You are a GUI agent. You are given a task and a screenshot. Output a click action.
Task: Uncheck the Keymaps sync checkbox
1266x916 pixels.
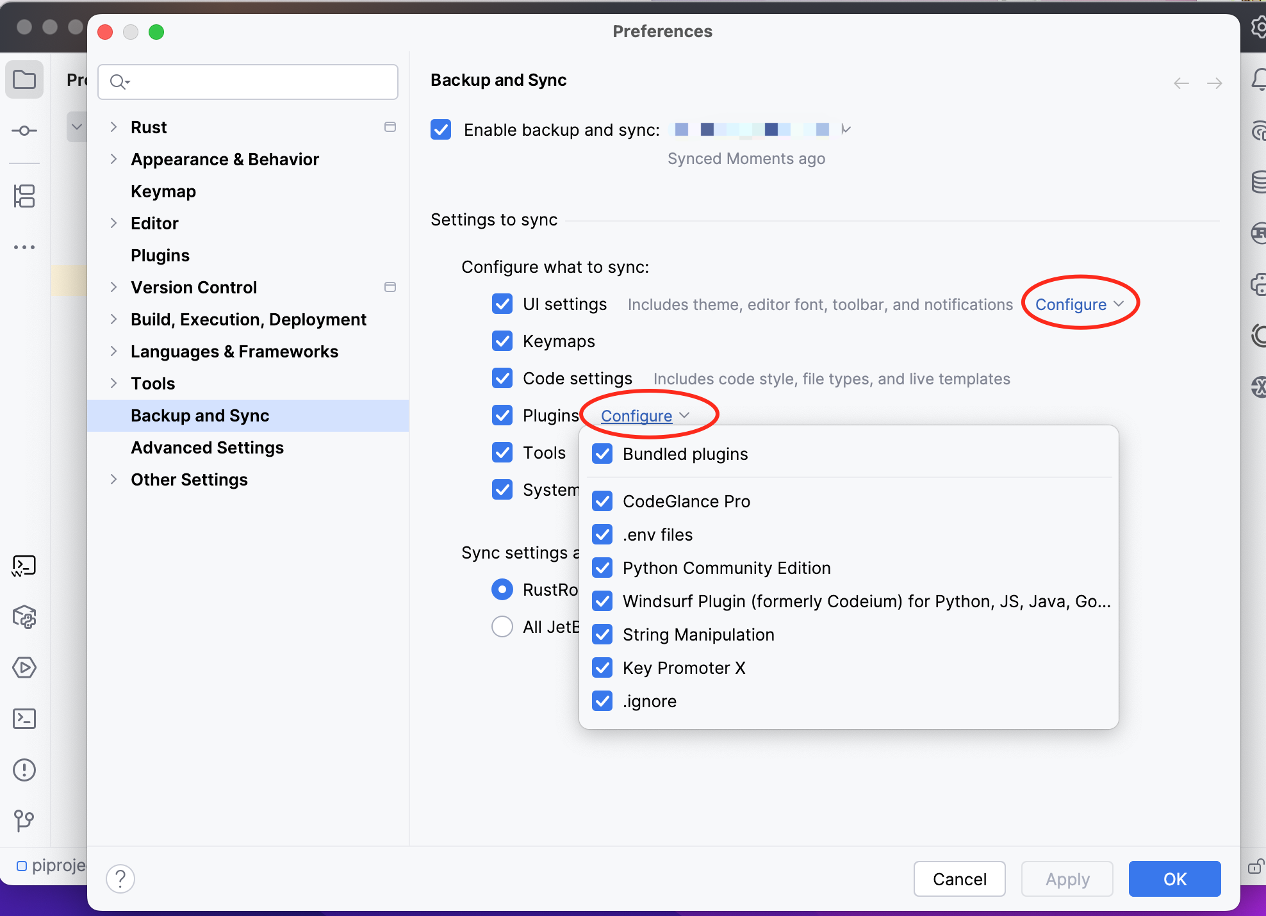(x=502, y=341)
